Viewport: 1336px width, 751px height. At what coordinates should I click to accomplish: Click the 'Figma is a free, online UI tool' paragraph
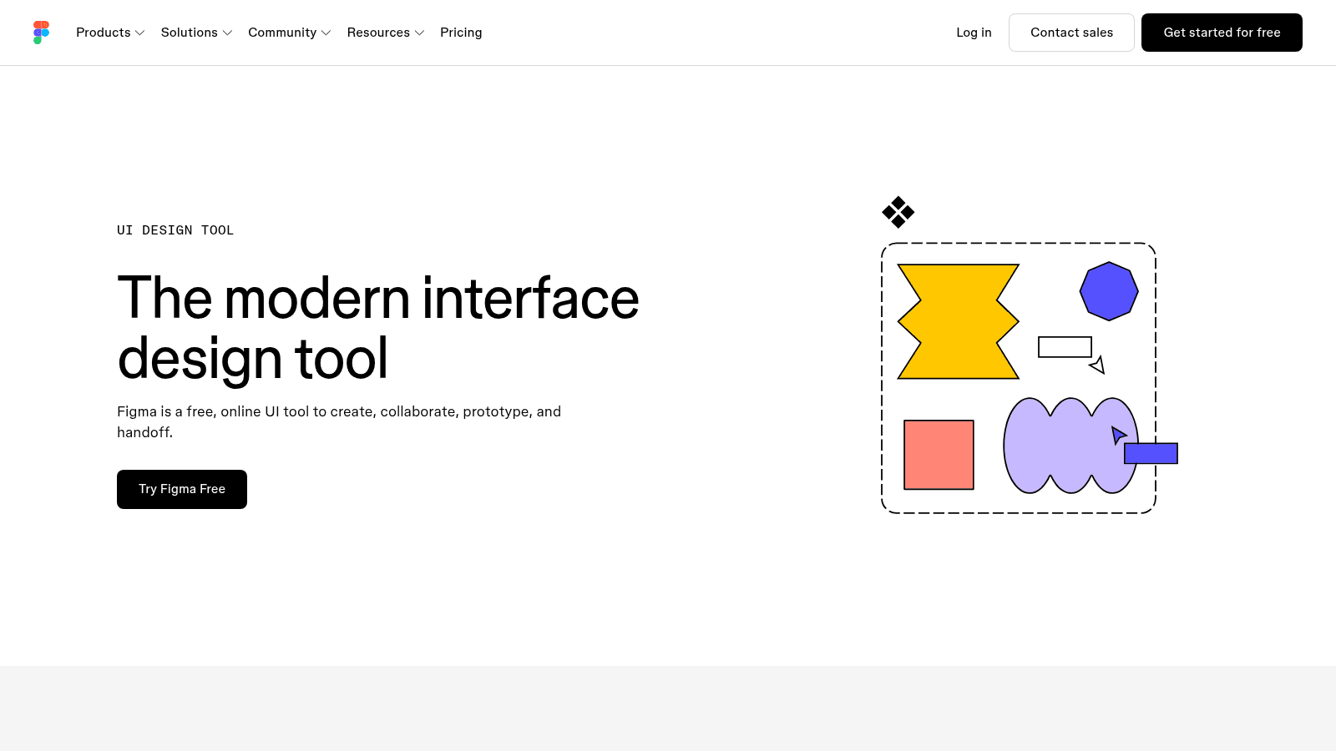339,421
